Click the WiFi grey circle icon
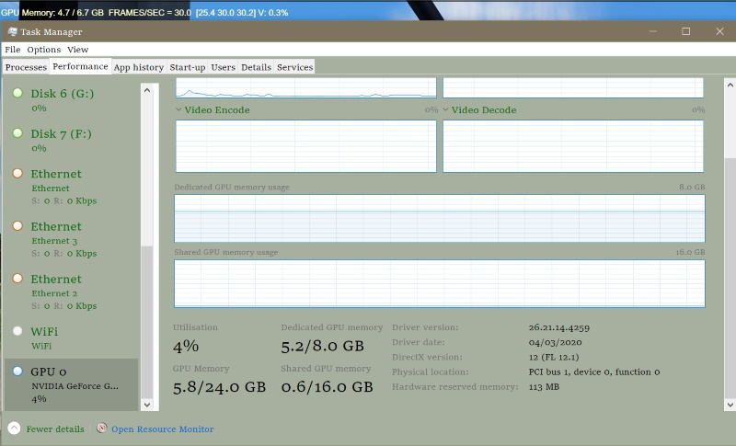Viewport: 736px width, 446px height. (x=17, y=331)
